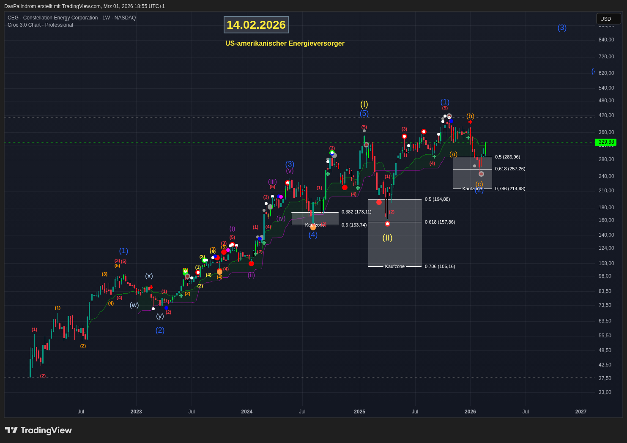Click the 2025 label on the time axis
This screenshot has height=443, width=627.
pyautogui.click(x=359, y=412)
